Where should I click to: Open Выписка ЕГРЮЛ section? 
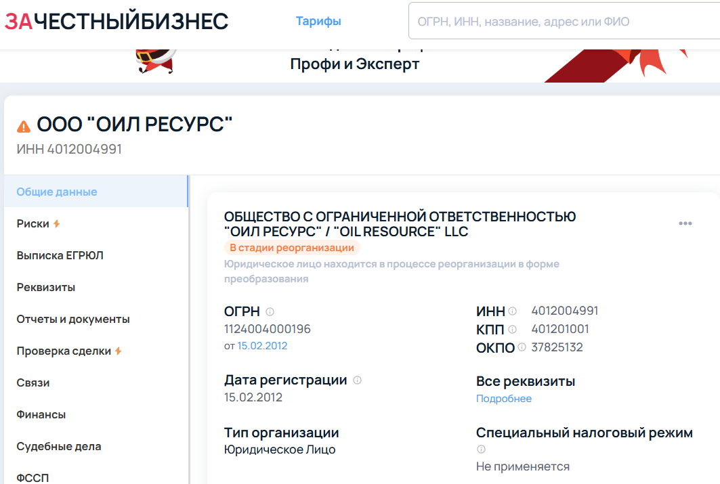60,255
